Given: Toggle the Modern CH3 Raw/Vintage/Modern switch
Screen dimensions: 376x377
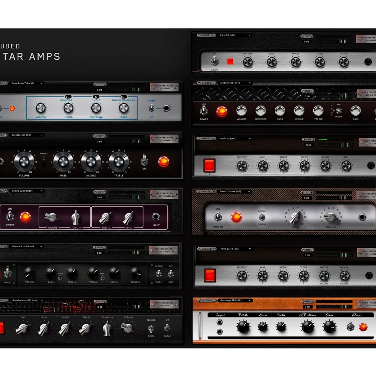Looking at the screenshot, I should [339, 111].
